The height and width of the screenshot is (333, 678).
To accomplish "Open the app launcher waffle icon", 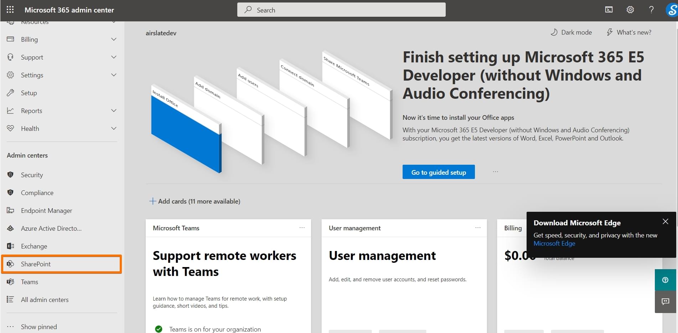I will tap(10, 10).
